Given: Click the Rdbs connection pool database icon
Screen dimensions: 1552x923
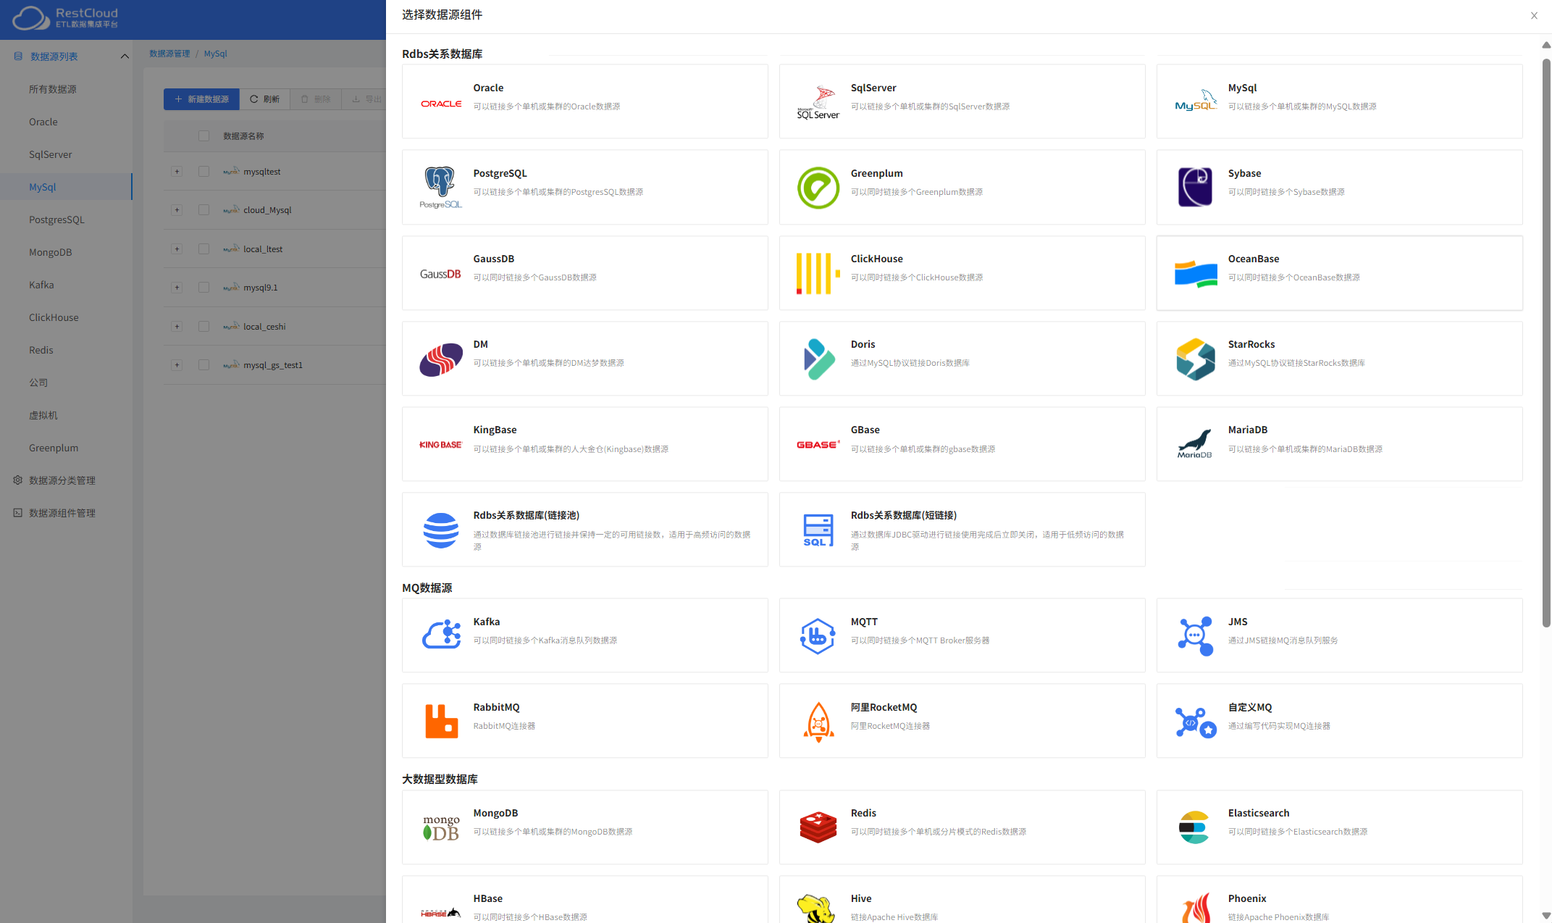Looking at the screenshot, I should click(x=441, y=530).
